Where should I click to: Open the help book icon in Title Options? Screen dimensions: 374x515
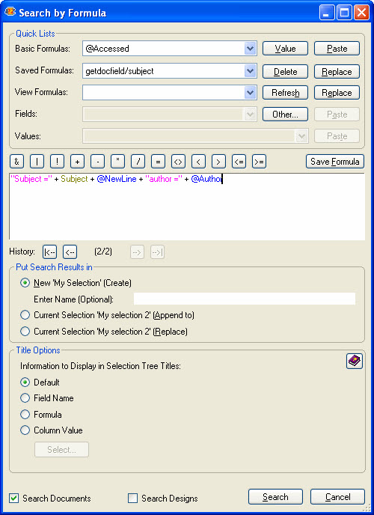point(355,362)
